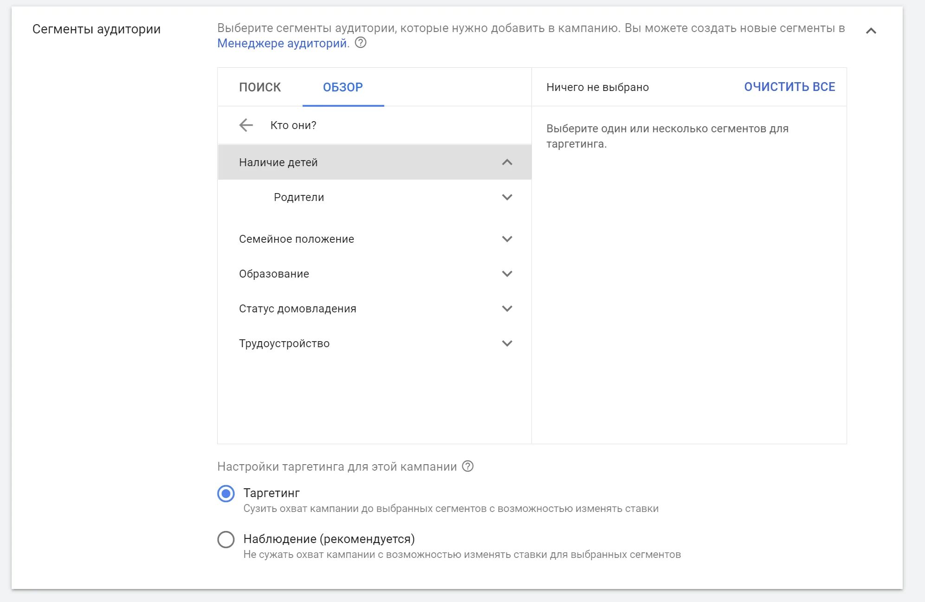Click the Сегменты аудитории section title
The image size is (925, 602).
[x=97, y=29]
